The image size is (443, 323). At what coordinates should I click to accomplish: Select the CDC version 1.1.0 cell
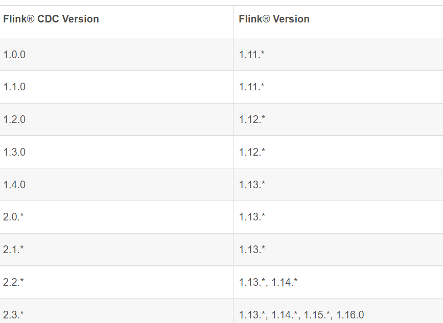[x=14, y=87]
